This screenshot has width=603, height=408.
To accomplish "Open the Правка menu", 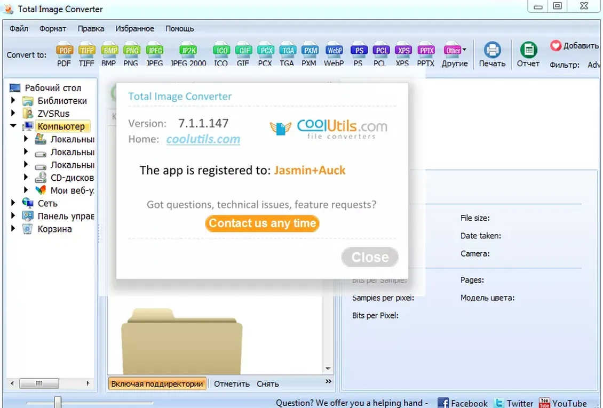I will 91,28.
